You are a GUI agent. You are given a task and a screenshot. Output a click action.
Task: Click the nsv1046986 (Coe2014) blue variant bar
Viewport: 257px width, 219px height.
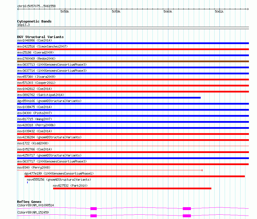point(133,43)
